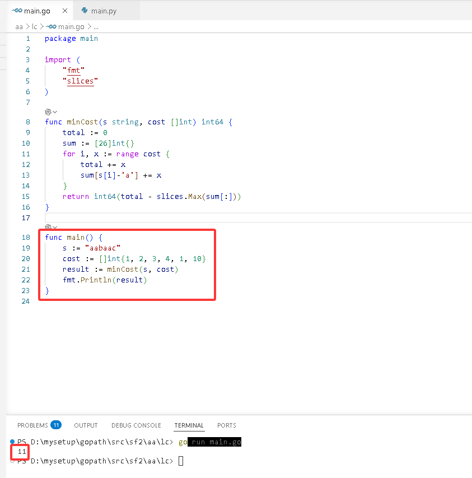Click the 'go run main.go' terminal command
472x478 pixels.
(x=210, y=442)
